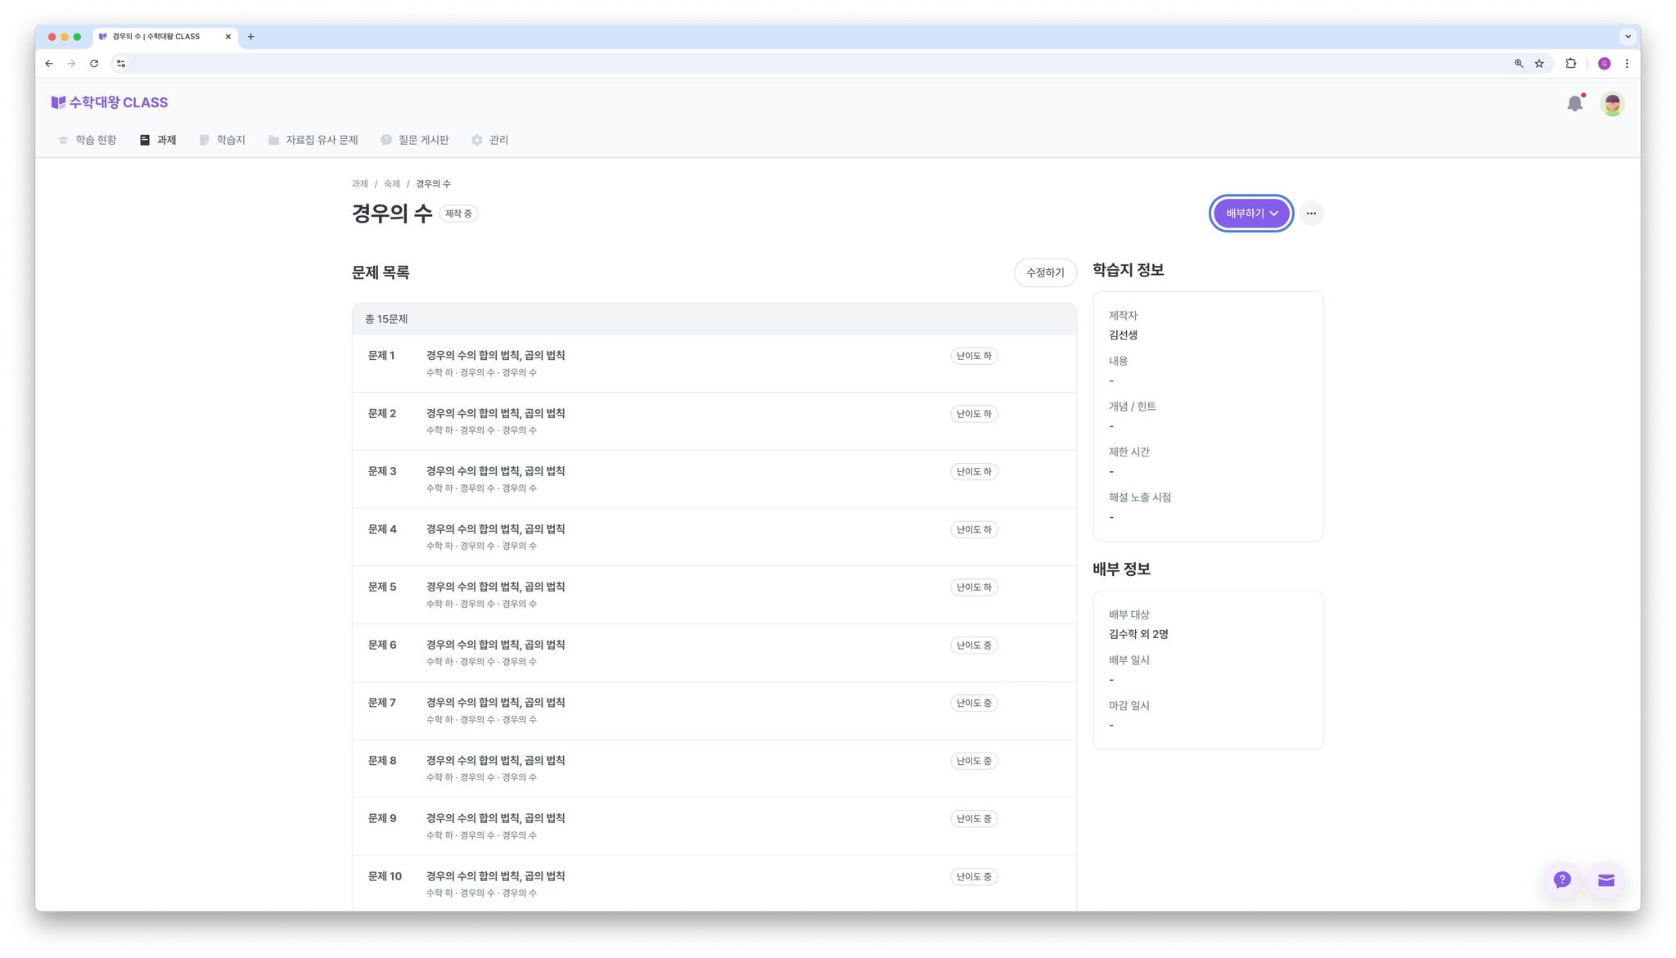The height and width of the screenshot is (958, 1676).
Task: Click 난이도 하 badge of 문제 1
Action: coord(974,356)
